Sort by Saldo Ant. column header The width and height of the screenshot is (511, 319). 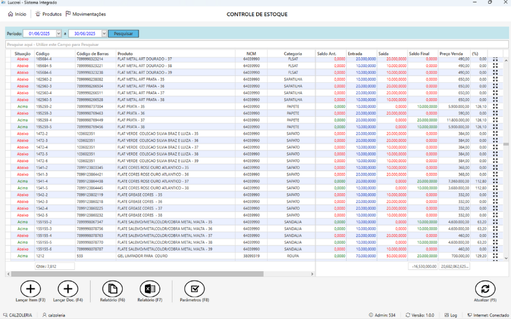(326, 54)
